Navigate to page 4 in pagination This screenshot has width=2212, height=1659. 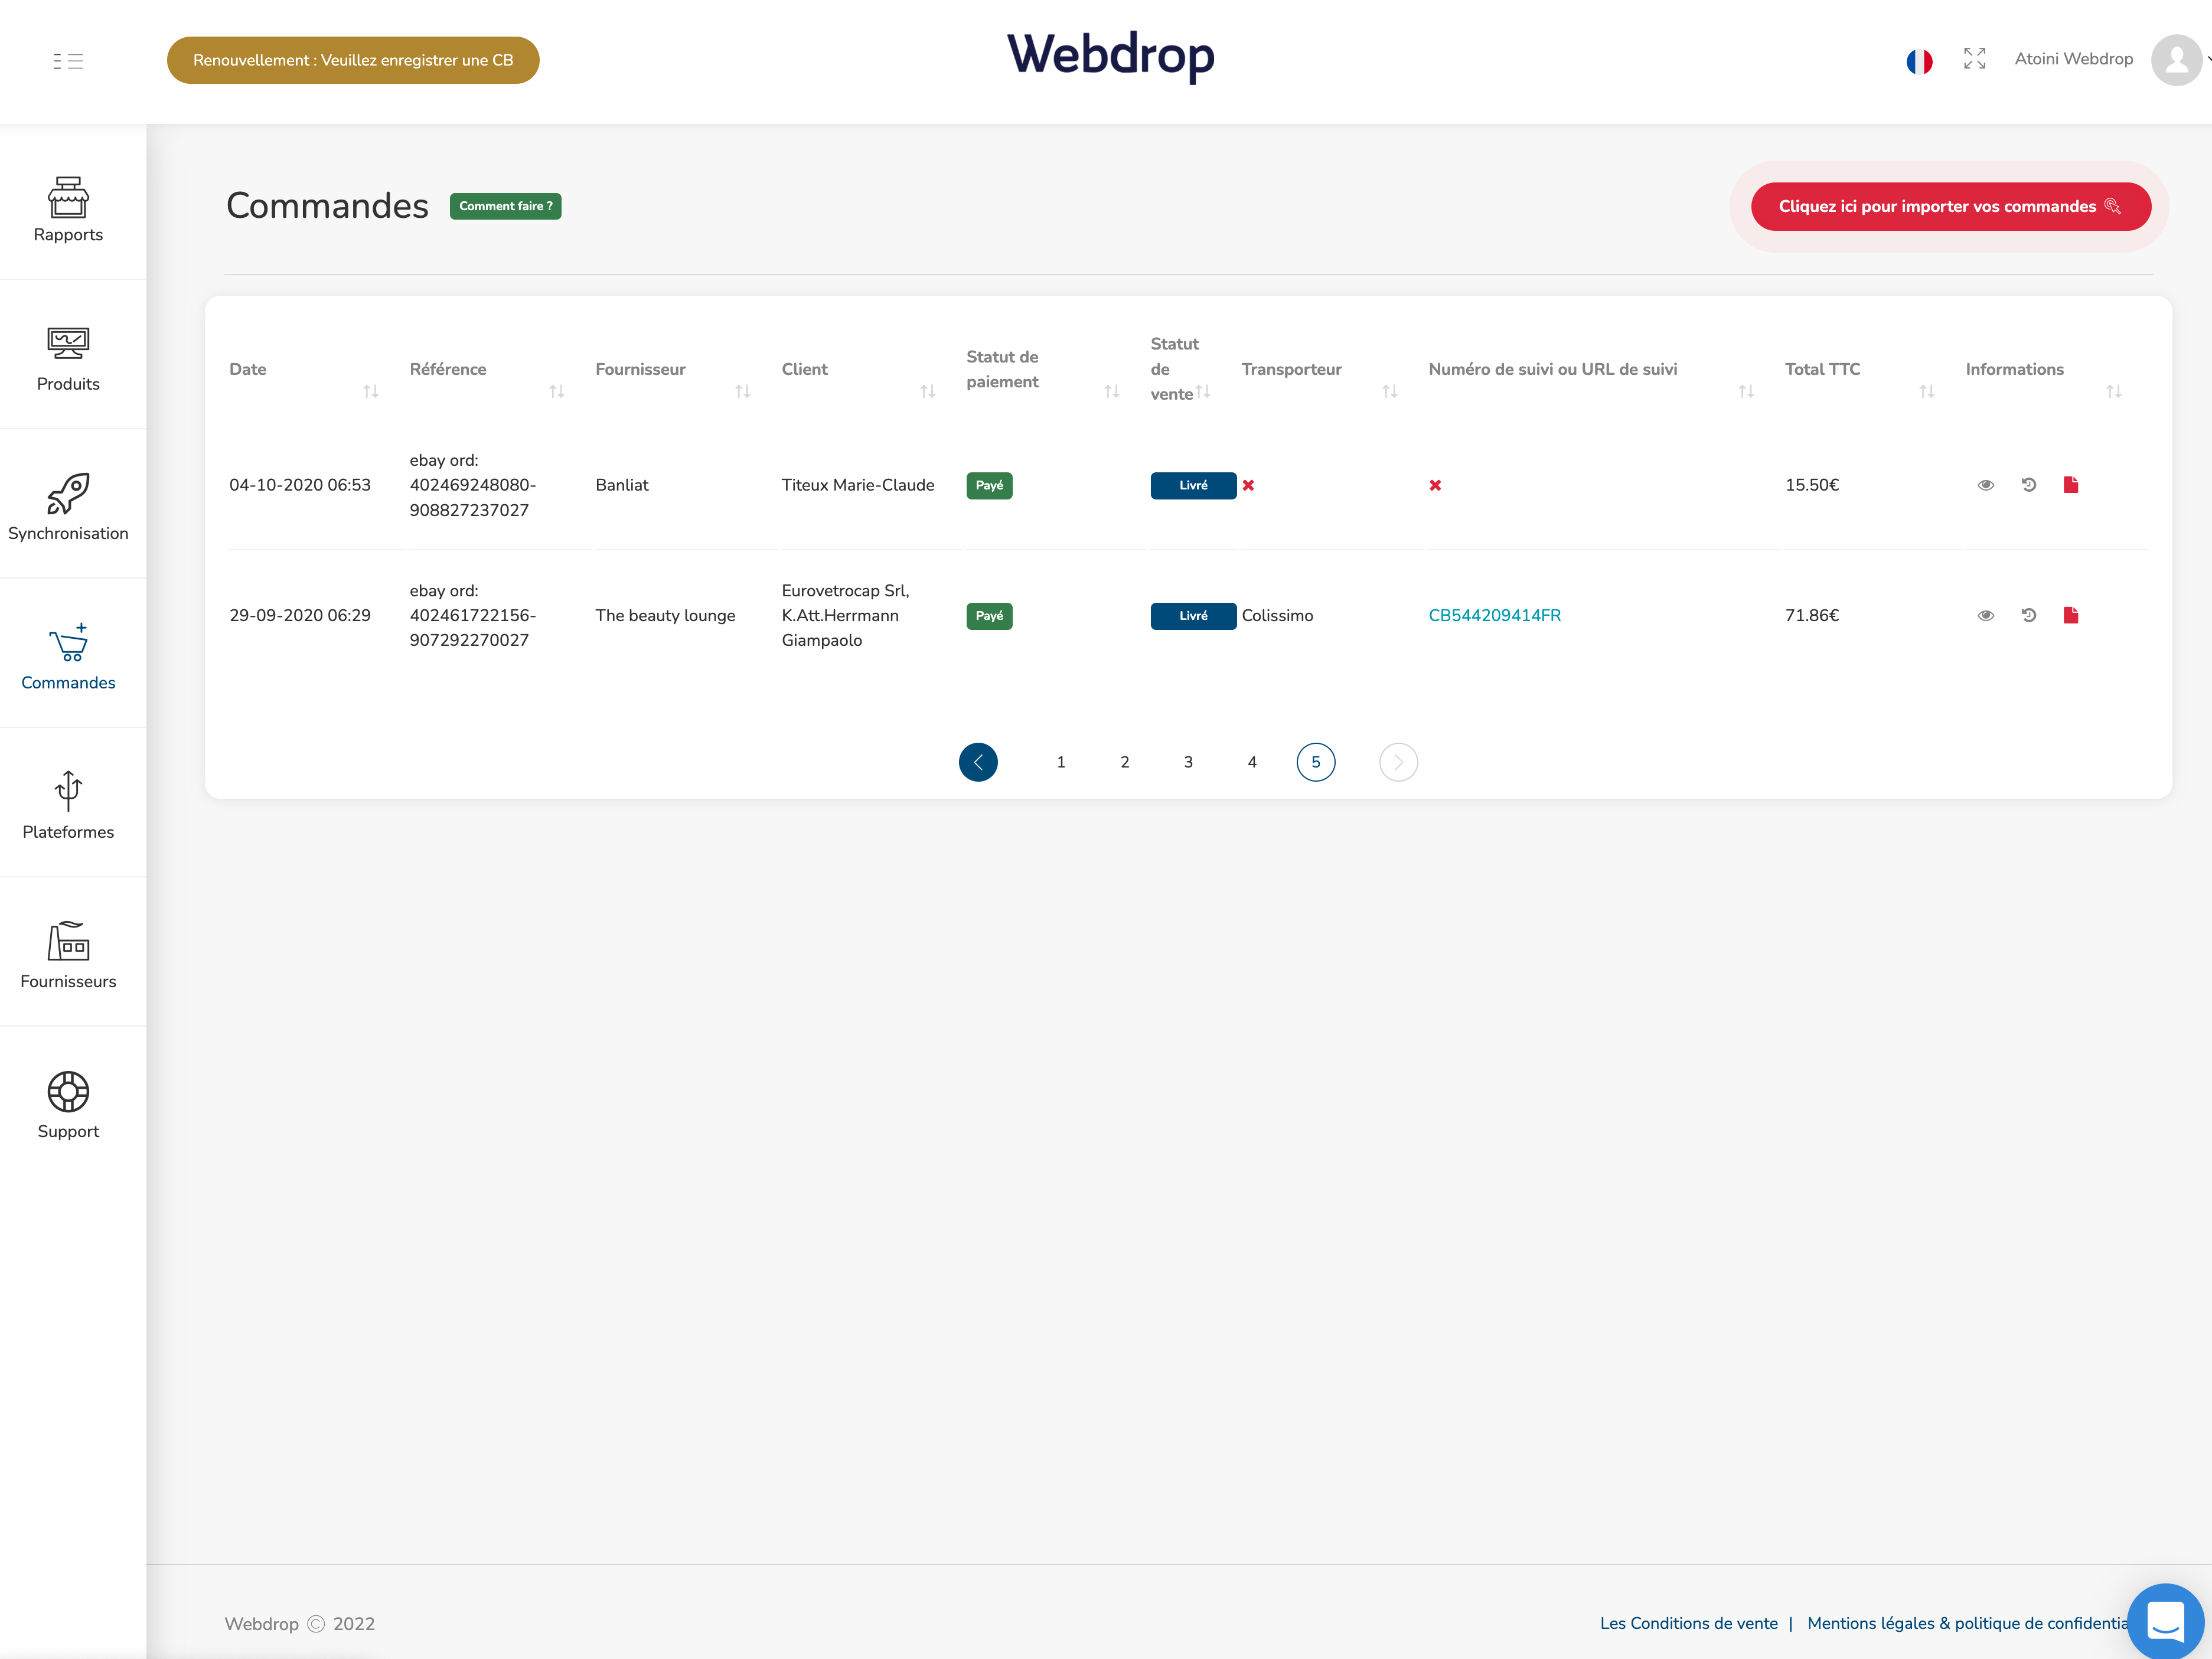tap(1251, 762)
